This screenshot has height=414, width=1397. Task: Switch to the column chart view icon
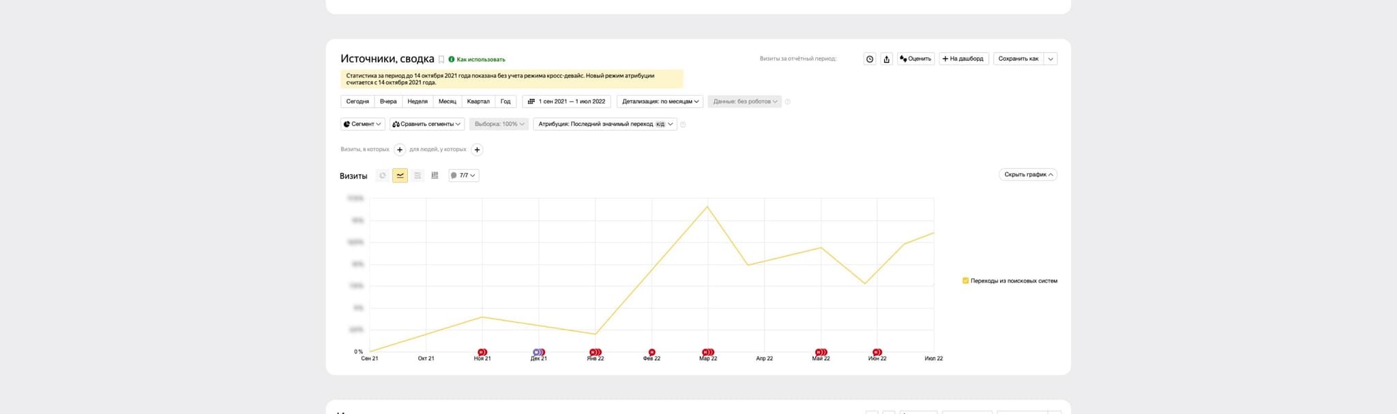pos(435,176)
